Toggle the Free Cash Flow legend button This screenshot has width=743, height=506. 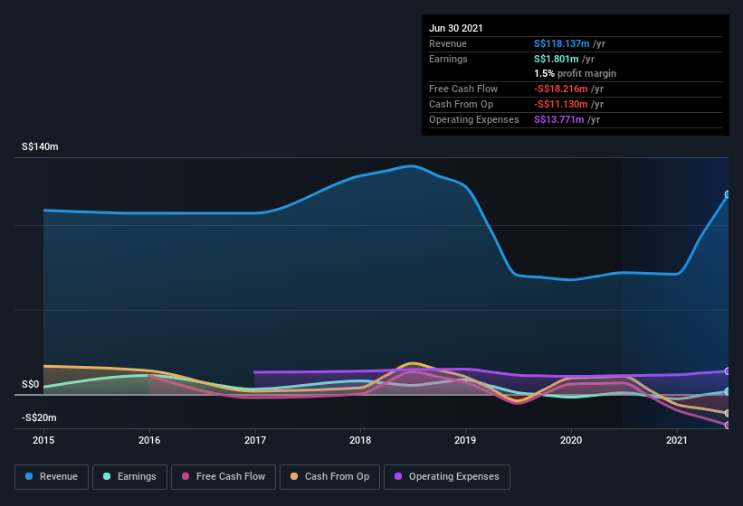pyautogui.click(x=224, y=477)
